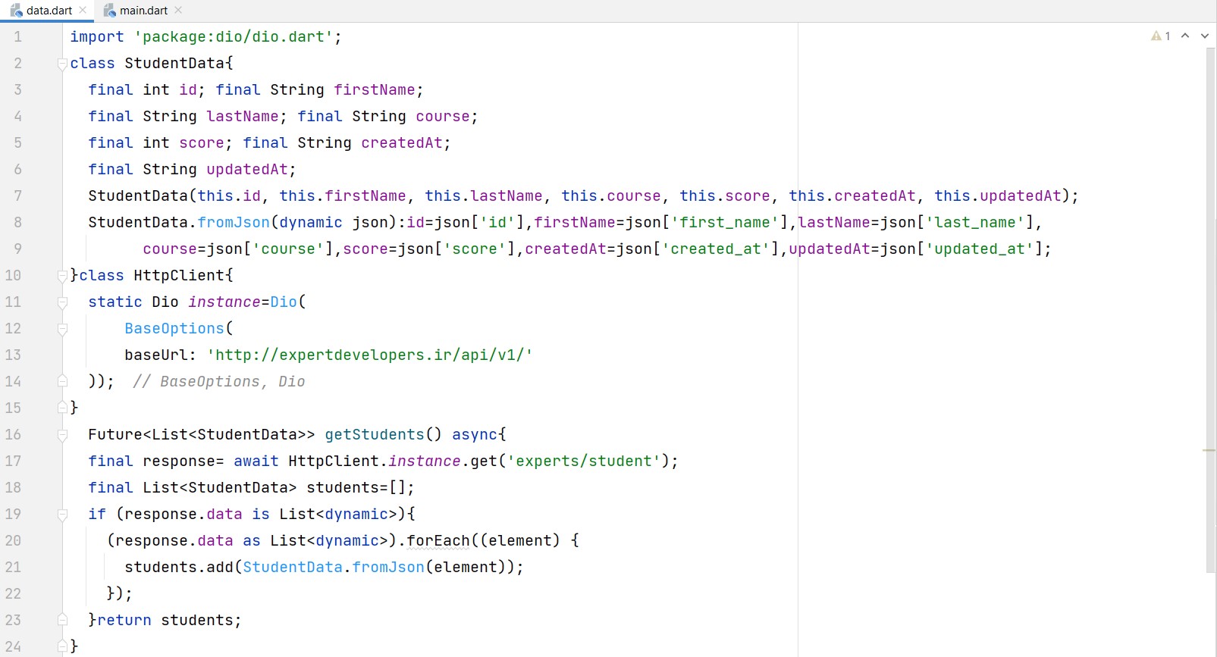The image size is (1217, 657).
Task: Click the await keyword on line 17
Action: (x=256, y=461)
